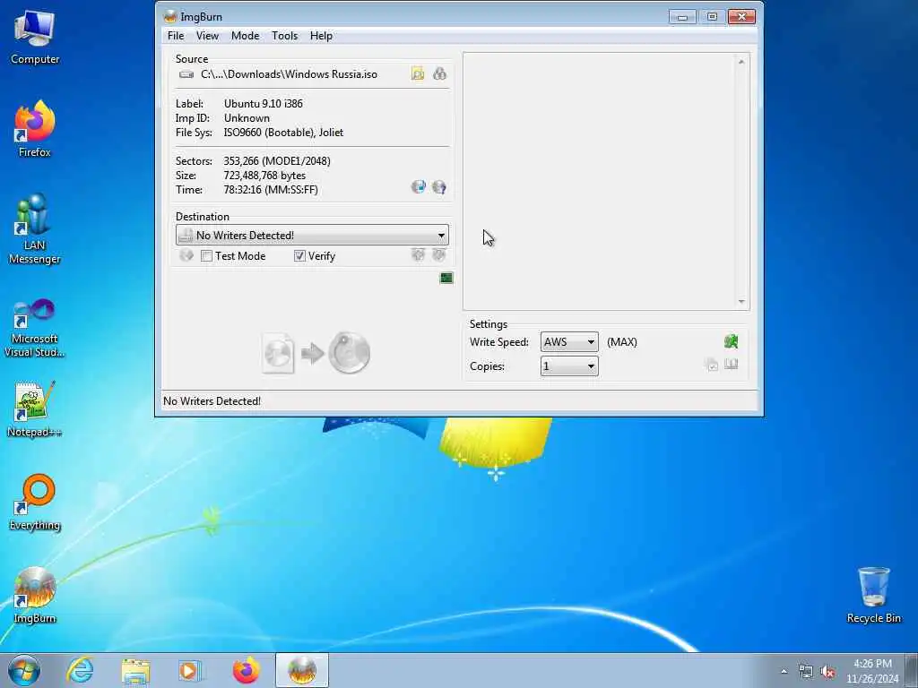Click the 78:32:16 (MM:SS:FF) time value

pos(271,190)
